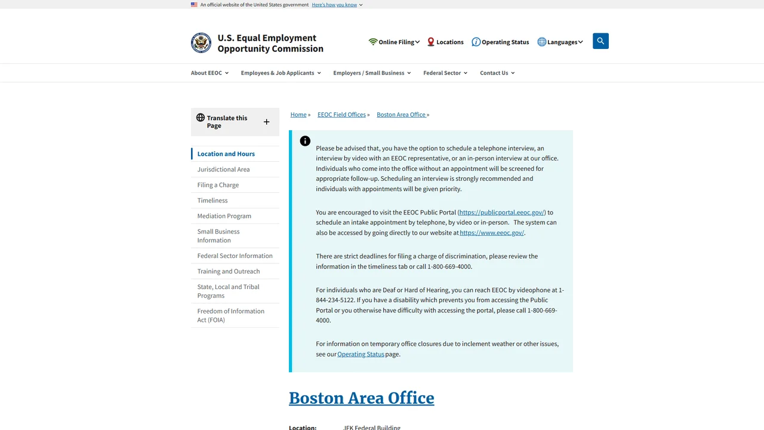Open Mediation Program sidebar item
The height and width of the screenshot is (430, 764).
[235, 216]
